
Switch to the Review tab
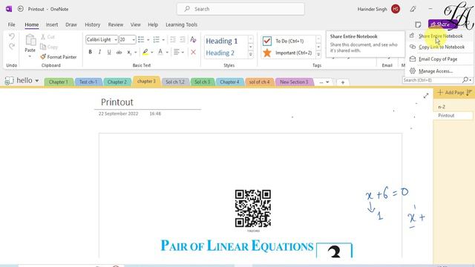point(116,24)
